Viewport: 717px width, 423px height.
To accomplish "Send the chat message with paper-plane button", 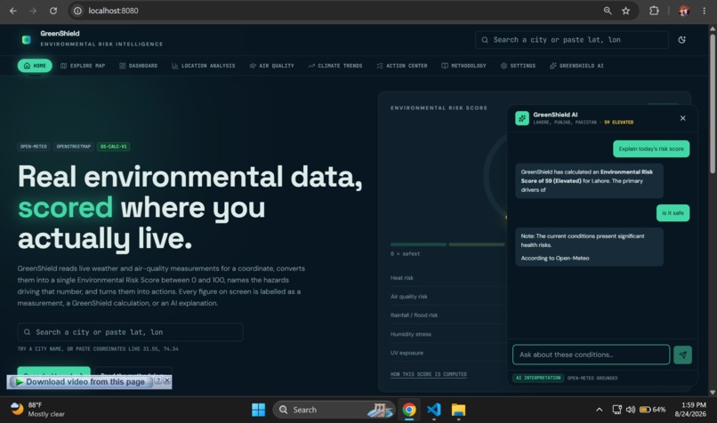I will pyautogui.click(x=682, y=355).
